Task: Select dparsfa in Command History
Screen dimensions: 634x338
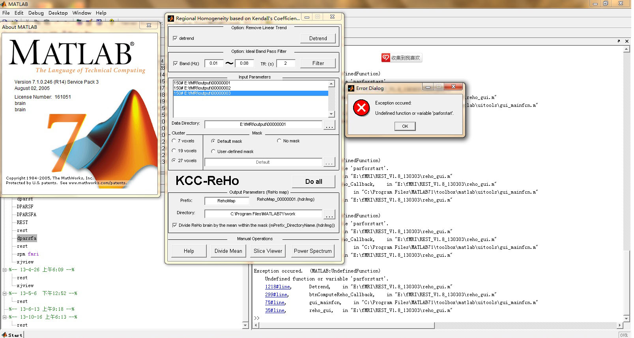Action: pyautogui.click(x=27, y=238)
